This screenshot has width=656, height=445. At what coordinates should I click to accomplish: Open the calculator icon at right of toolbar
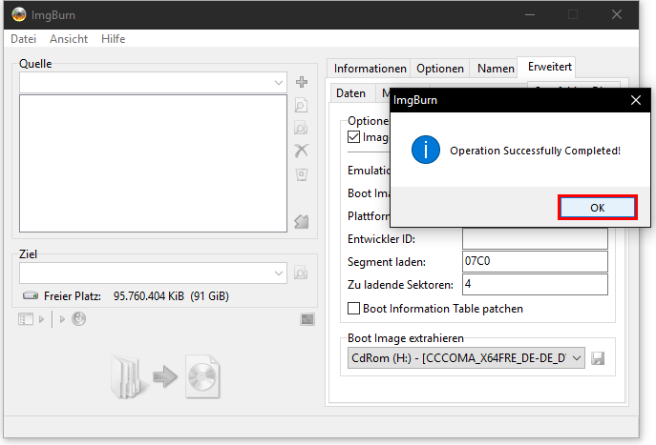coord(307,319)
